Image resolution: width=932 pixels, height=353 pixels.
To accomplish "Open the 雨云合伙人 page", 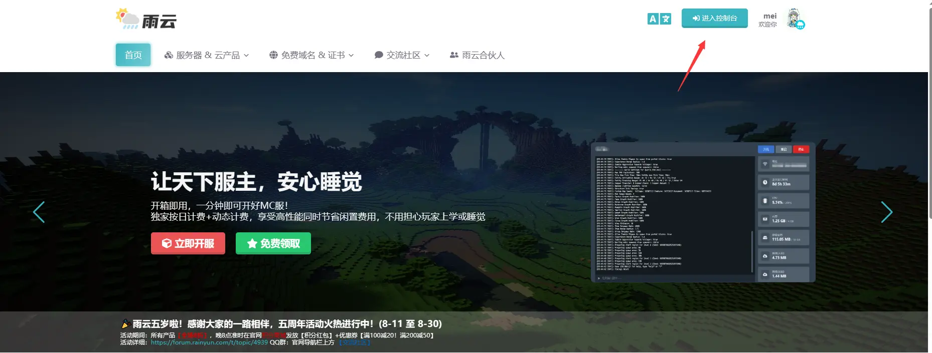I will (477, 55).
